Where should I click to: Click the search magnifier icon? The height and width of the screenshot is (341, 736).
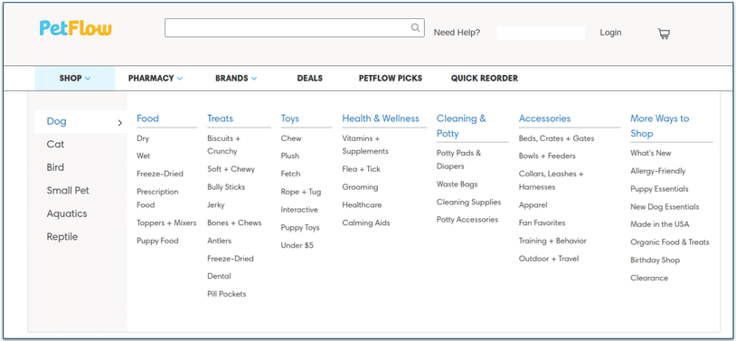click(x=415, y=28)
